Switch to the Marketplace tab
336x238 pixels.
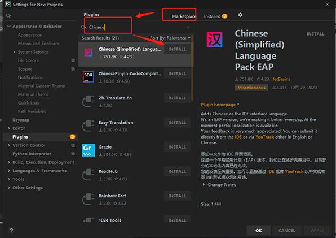point(184,16)
